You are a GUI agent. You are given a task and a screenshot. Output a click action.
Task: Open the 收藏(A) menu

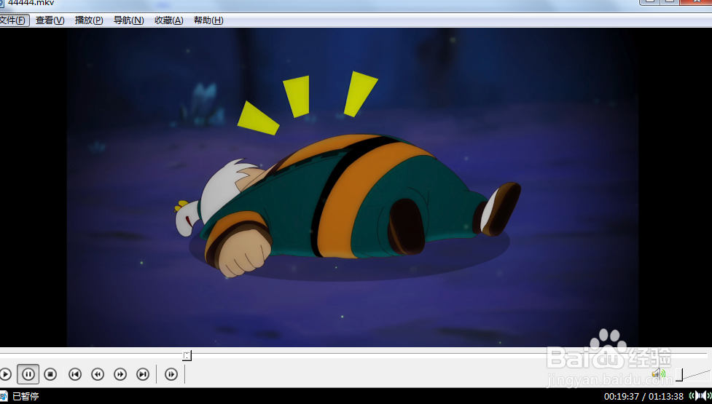169,20
